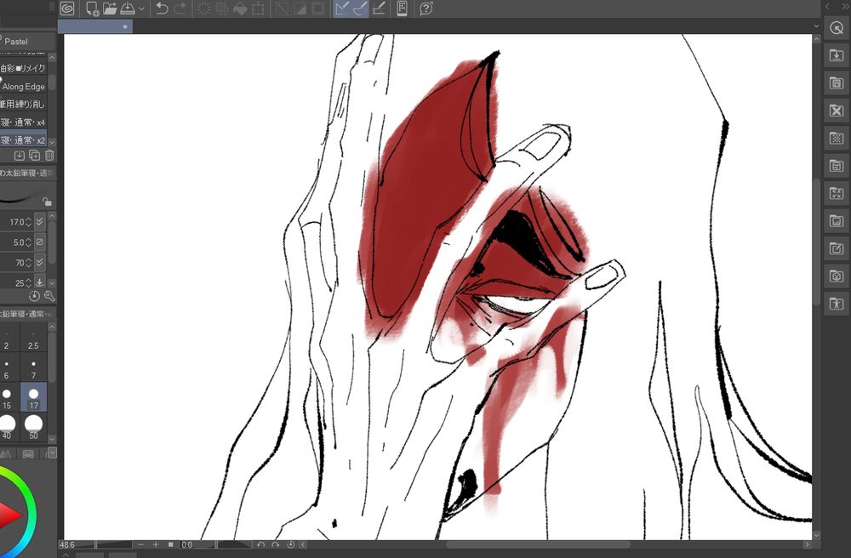Screen dimensions: 851x558
Task: Select the open canvas document tab
Action: click(95, 26)
